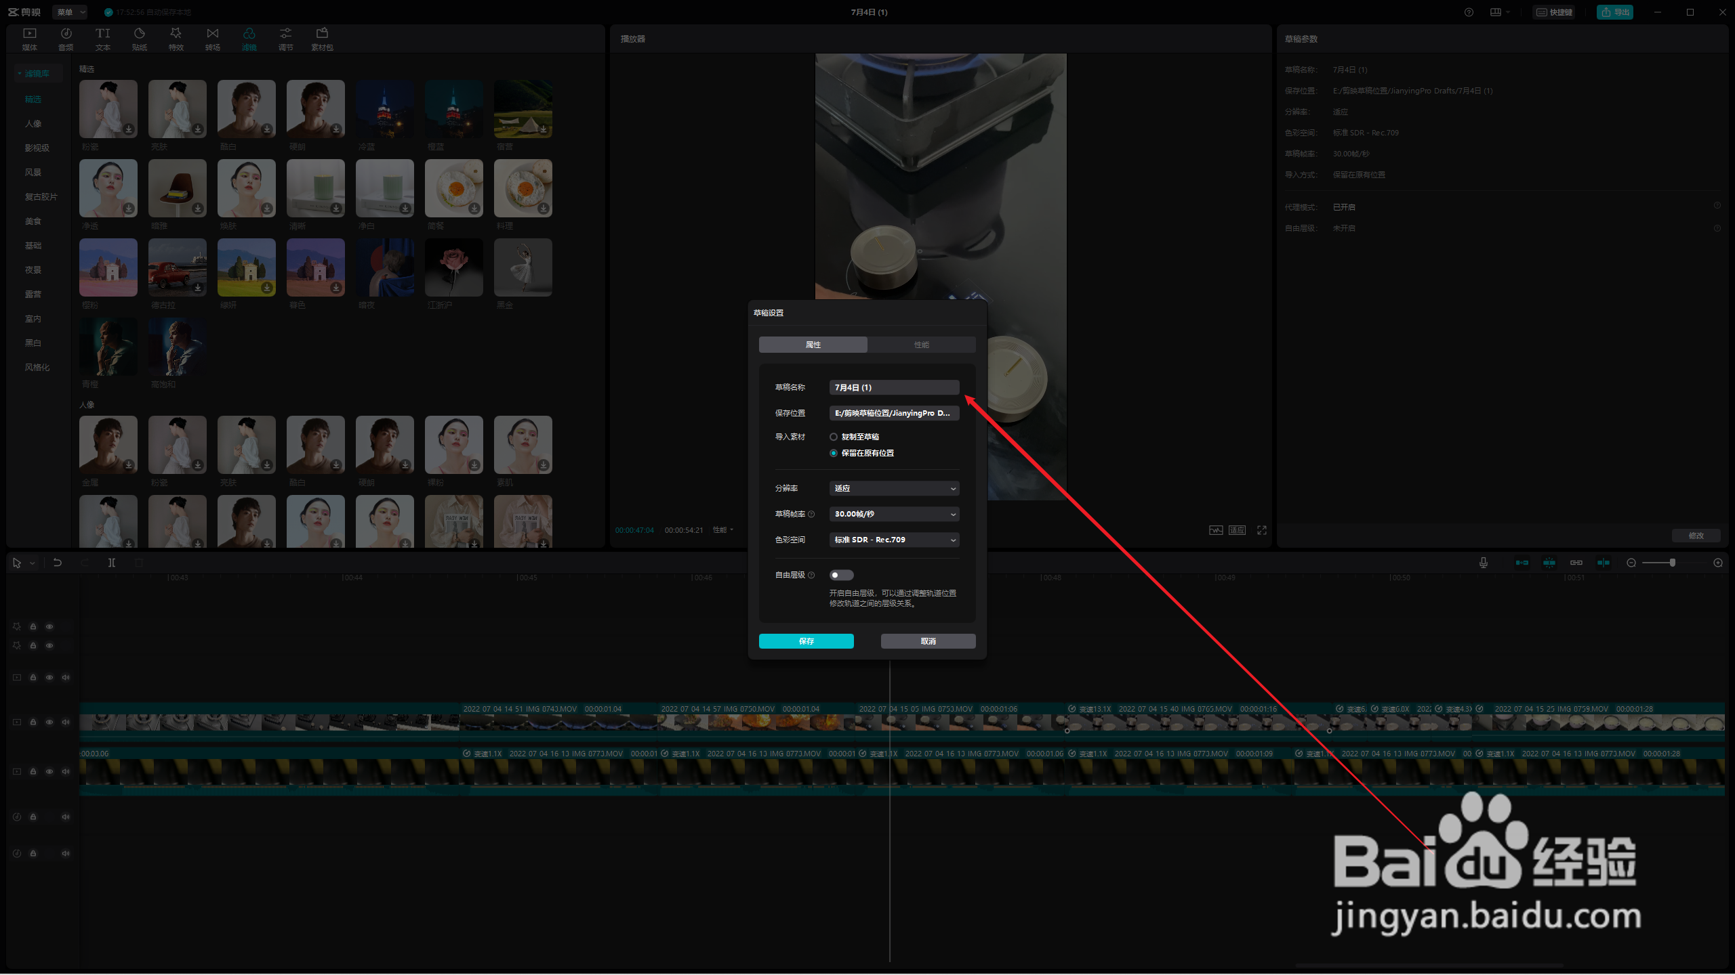Enable the 自由层级 toggle switch
Screen dimensions: 1735x975
841,575
